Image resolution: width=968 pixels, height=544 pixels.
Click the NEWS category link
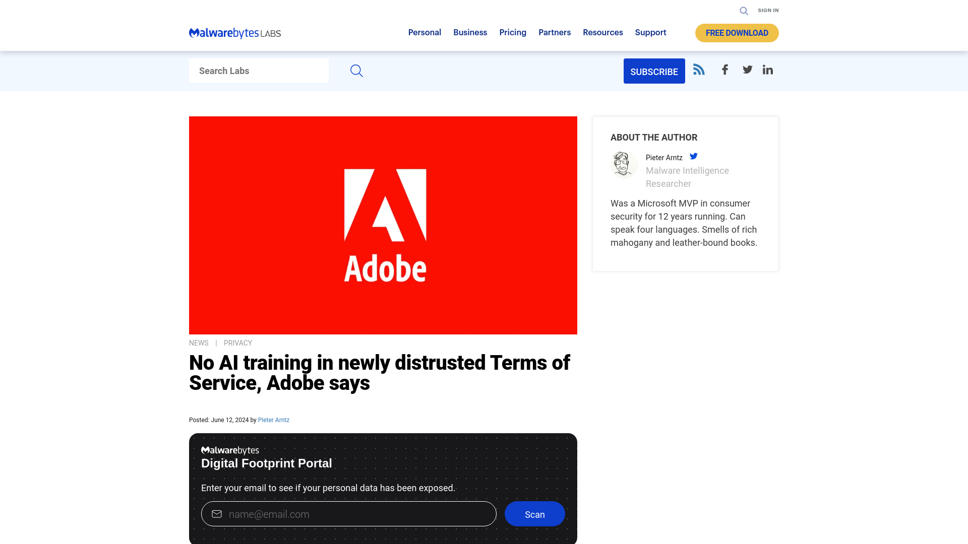click(198, 343)
